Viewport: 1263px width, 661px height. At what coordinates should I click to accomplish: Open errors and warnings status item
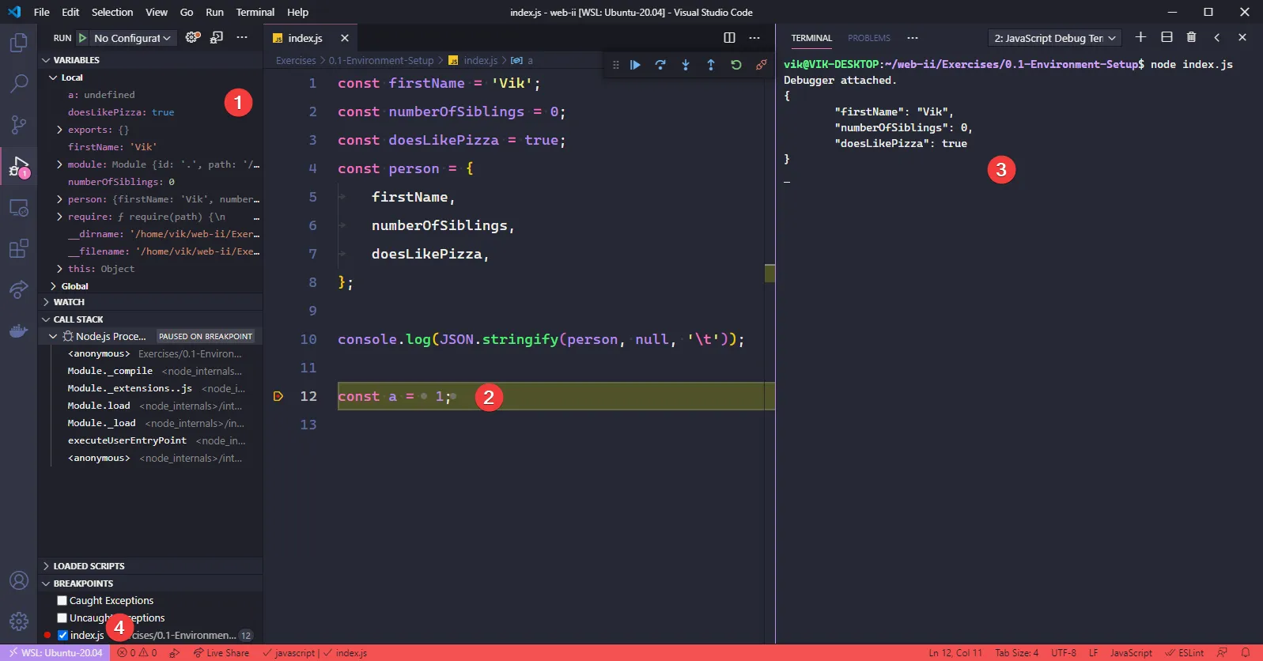tap(137, 653)
